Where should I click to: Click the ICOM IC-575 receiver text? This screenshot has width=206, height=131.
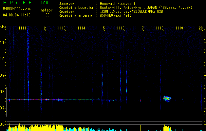click(131, 11)
